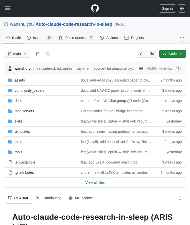View tags via the tag icon

pyautogui.click(x=48, y=54)
